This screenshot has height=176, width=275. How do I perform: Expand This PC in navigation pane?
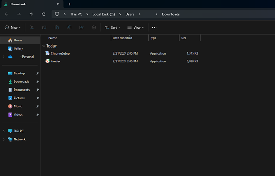pos(4,131)
